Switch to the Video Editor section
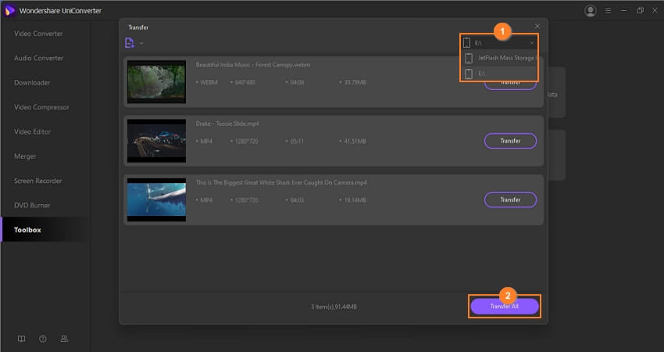664x352 pixels. coord(32,132)
